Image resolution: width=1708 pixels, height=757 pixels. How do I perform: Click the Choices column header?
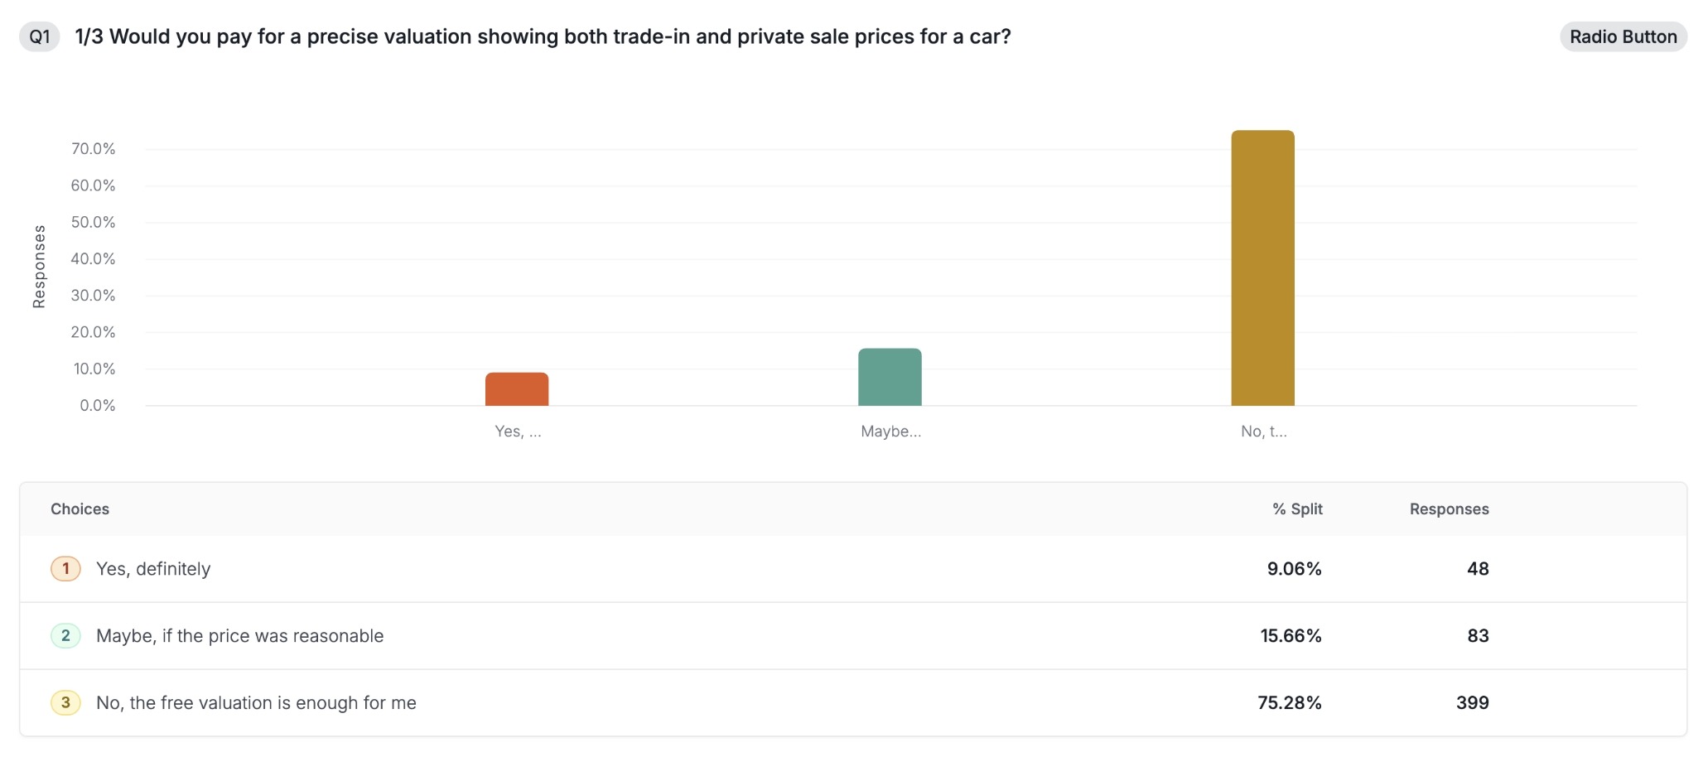tap(80, 509)
